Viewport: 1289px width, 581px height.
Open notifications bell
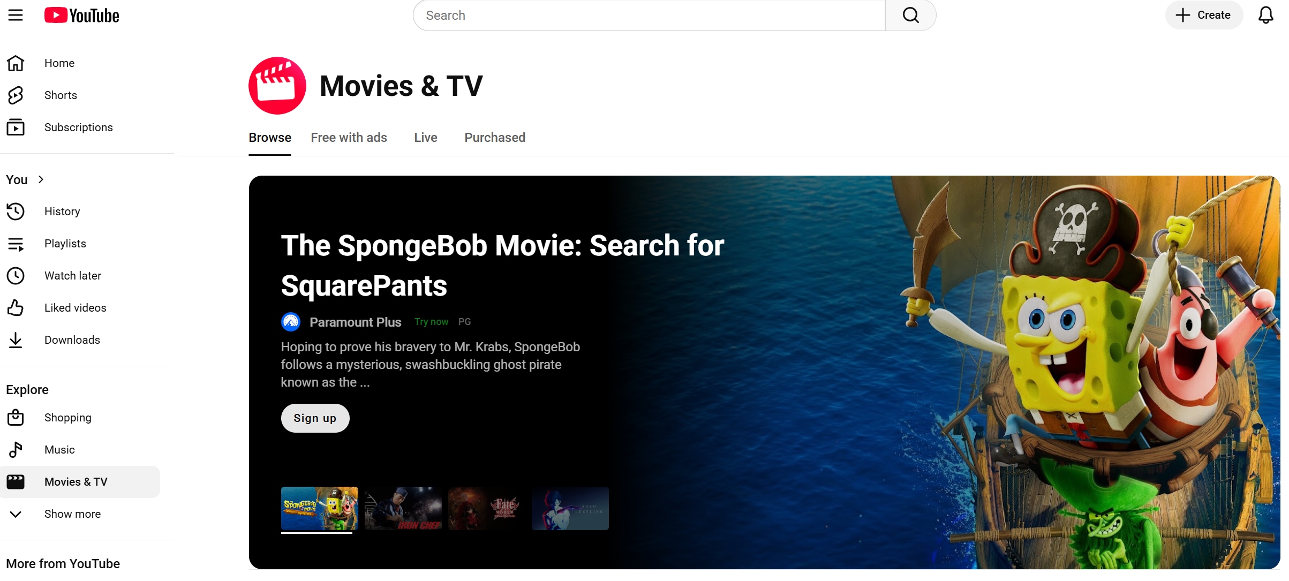click(1265, 15)
